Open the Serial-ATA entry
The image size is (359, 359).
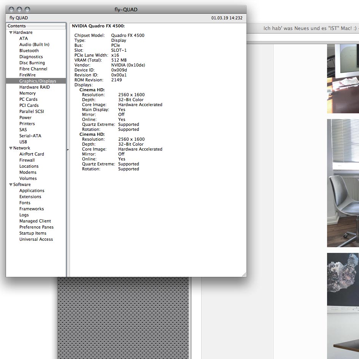pos(30,136)
